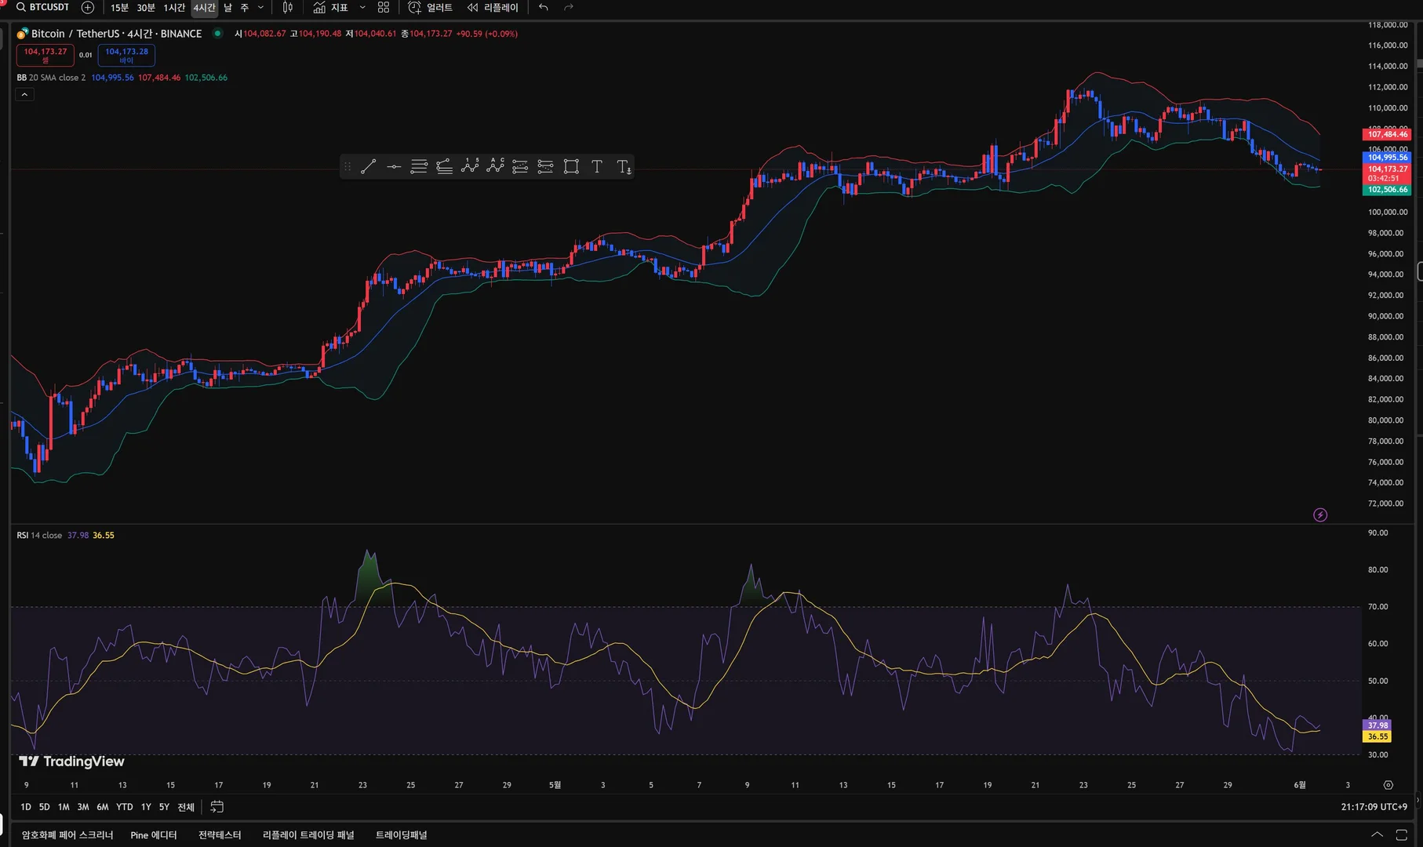Select the Text drawing tool
The image size is (1423, 847).
click(x=597, y=166)
